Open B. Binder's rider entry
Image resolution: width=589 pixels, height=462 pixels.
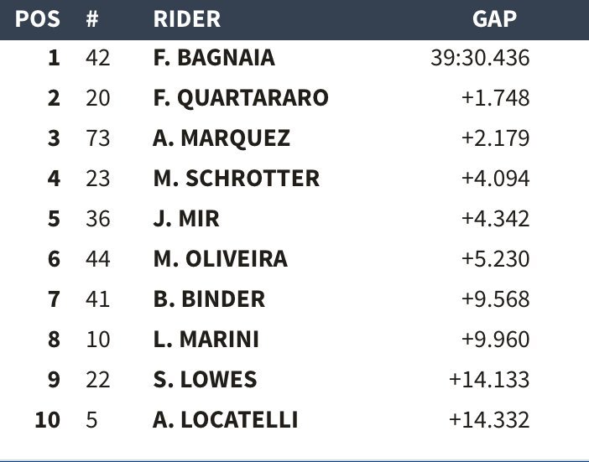(209, 298)
